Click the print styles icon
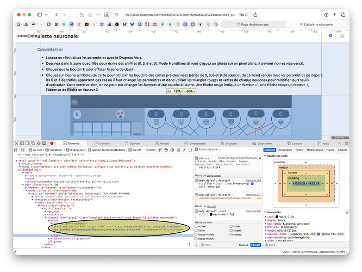362x272 pixels. (166, 150)
